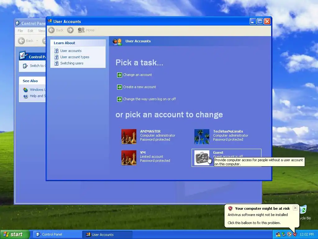
Task: Open Back history dropdown arrow in Control Panel
Action: [37, 41]
